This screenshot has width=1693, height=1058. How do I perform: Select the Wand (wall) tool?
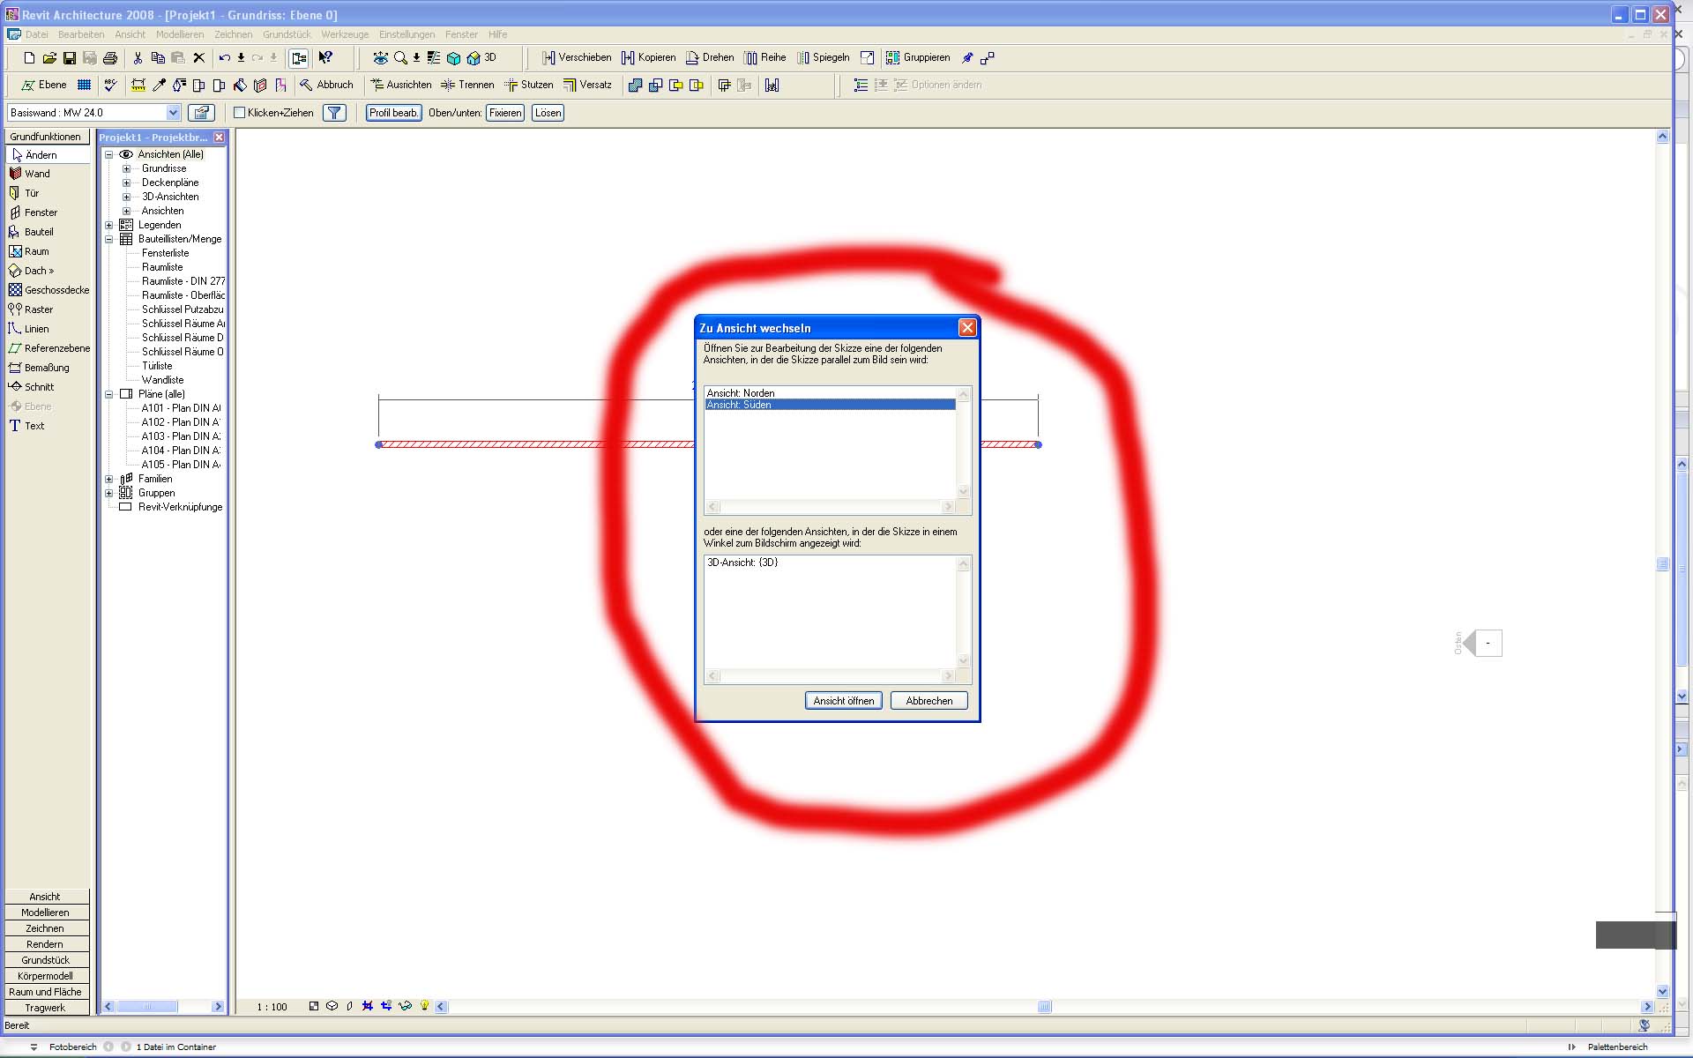[29, 174]
